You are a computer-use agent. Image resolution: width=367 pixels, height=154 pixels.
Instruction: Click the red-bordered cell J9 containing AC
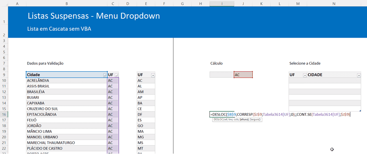243,75
